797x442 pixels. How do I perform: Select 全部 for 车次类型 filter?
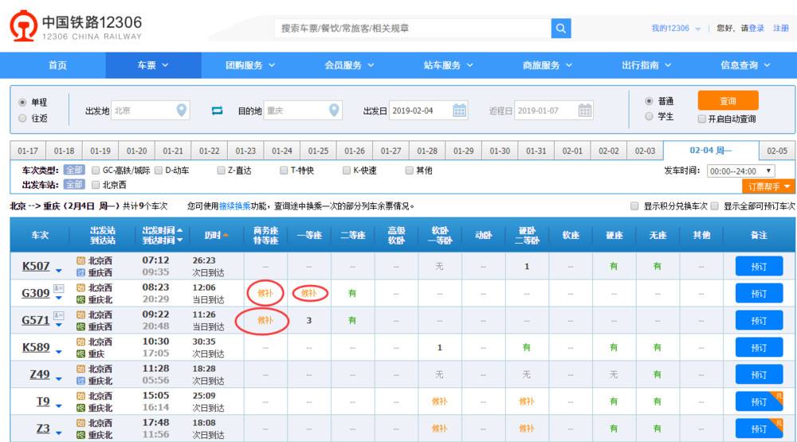[74, 170]
